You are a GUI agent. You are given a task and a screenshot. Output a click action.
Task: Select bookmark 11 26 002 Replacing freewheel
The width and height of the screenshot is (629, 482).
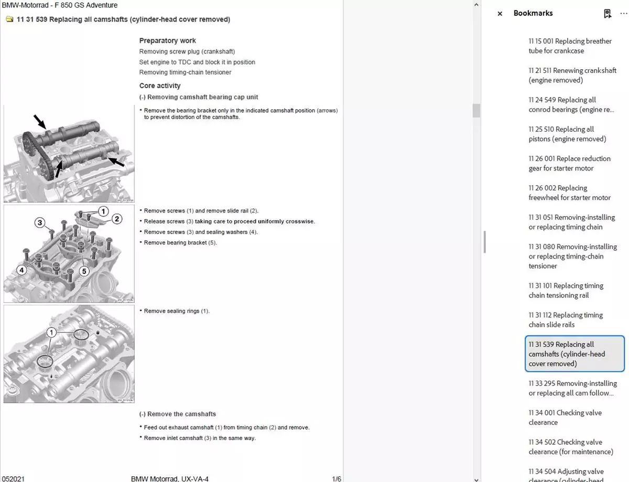pyautogui.click(x=569, y=193)
